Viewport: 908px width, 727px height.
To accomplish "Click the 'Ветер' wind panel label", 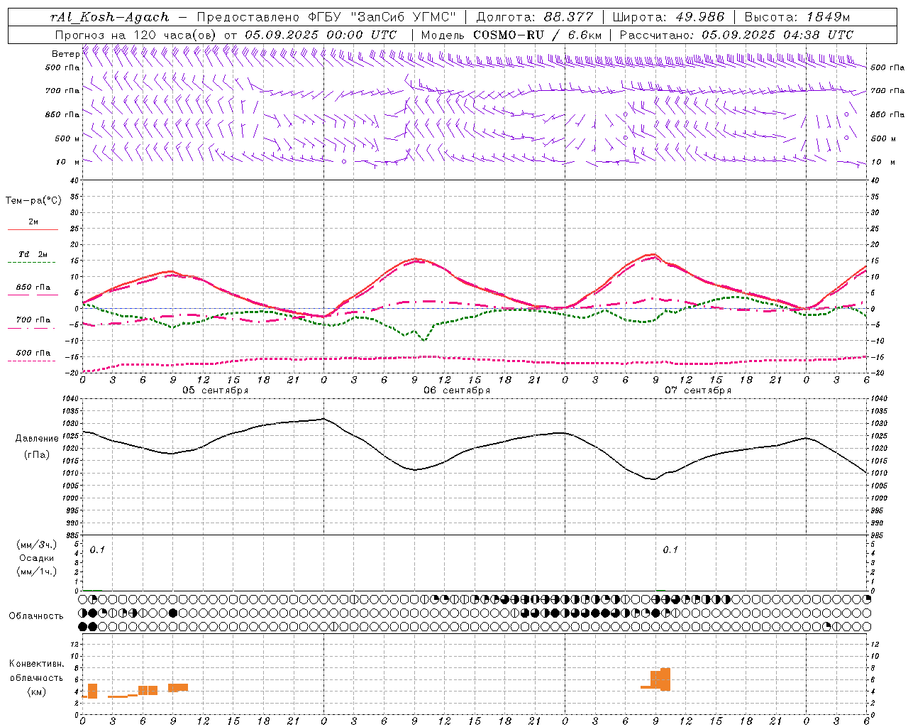I will pyautogui.click(x=65, y=54).
